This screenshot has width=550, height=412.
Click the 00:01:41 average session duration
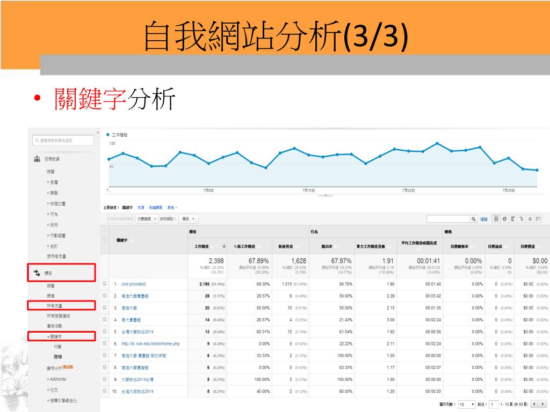point(428,261)
